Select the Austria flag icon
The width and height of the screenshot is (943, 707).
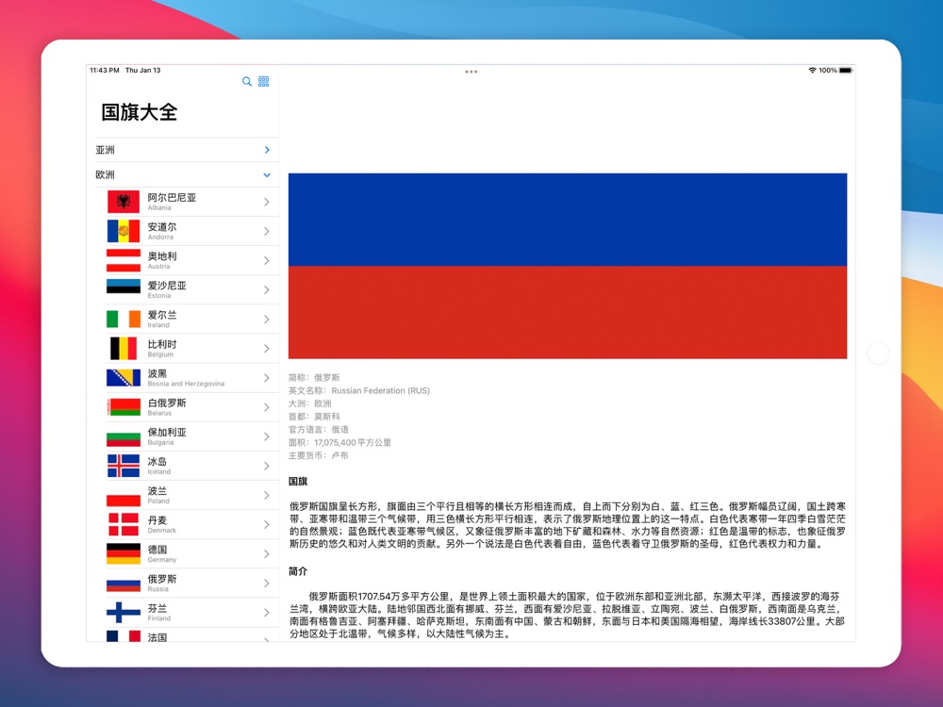click(124, 260)
